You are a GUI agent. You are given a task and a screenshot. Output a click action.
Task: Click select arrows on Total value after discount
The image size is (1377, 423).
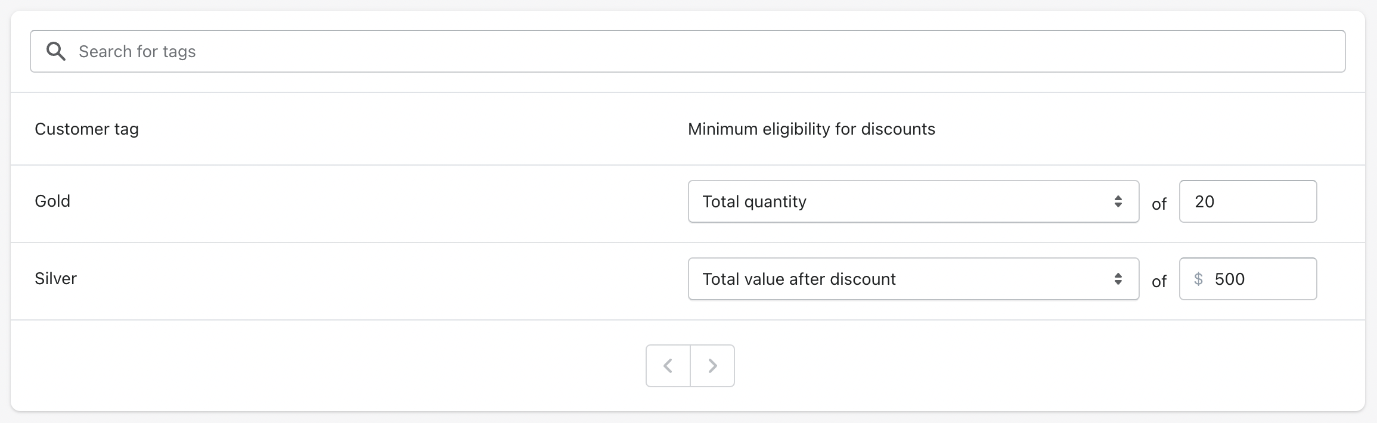(x=1118, y=279)
